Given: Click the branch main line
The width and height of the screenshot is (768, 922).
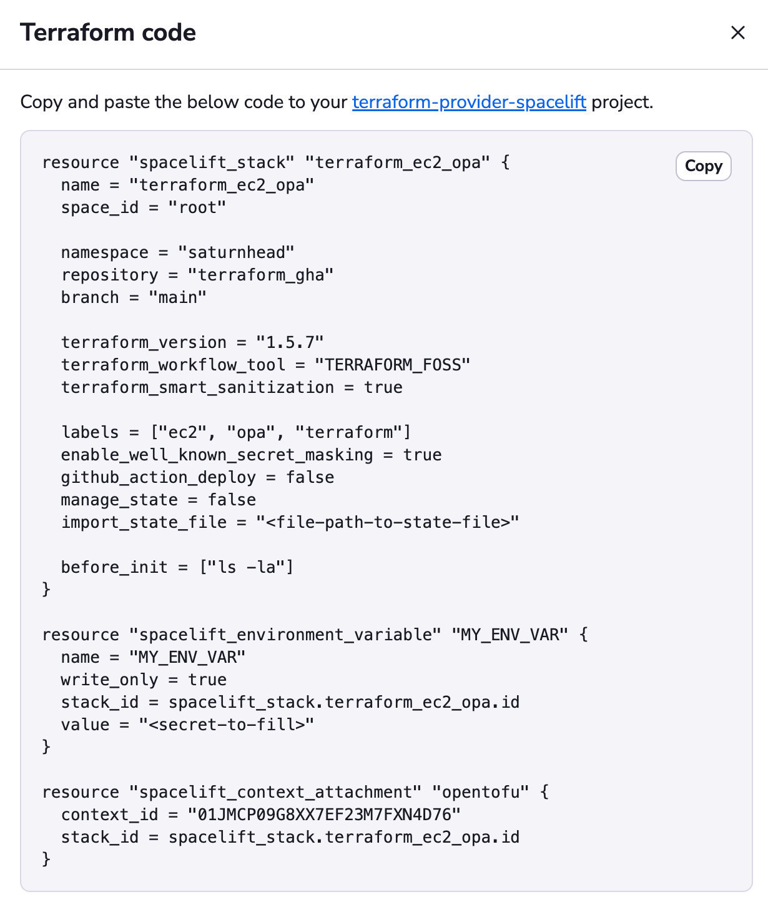Looking at the screenshot, I should pos(134,297).
